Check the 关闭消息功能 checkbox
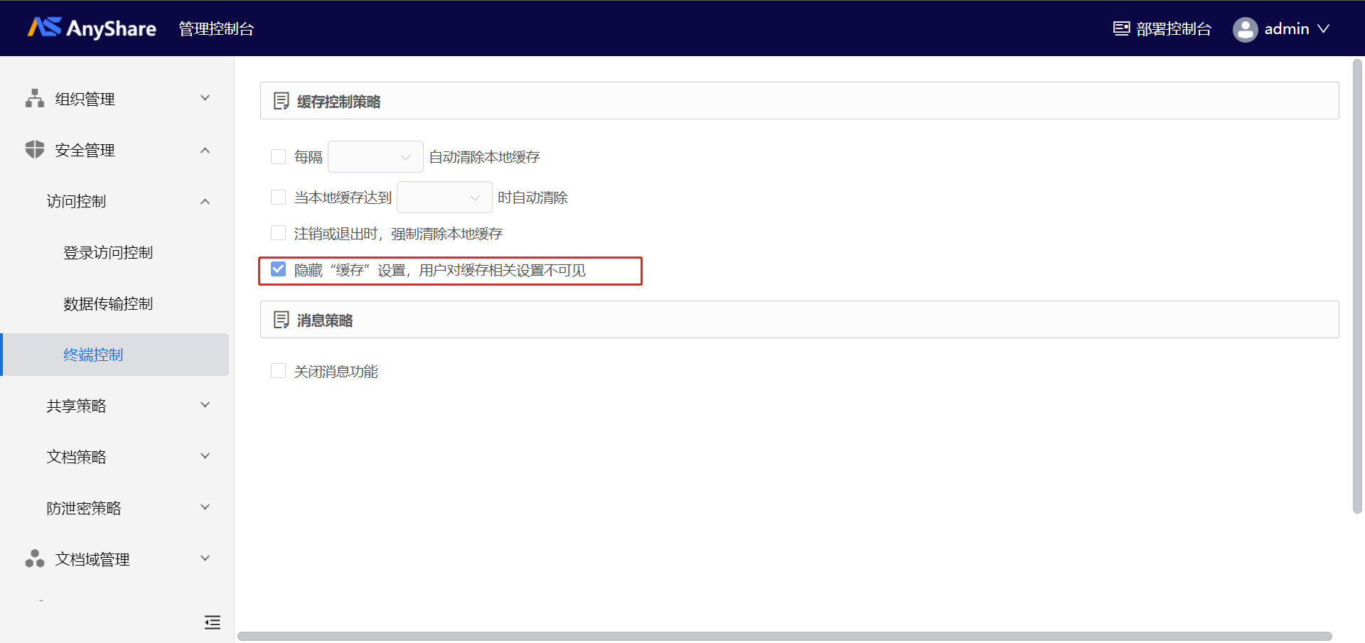Viewport: 1365px width, 643px height. coord(279,371)
